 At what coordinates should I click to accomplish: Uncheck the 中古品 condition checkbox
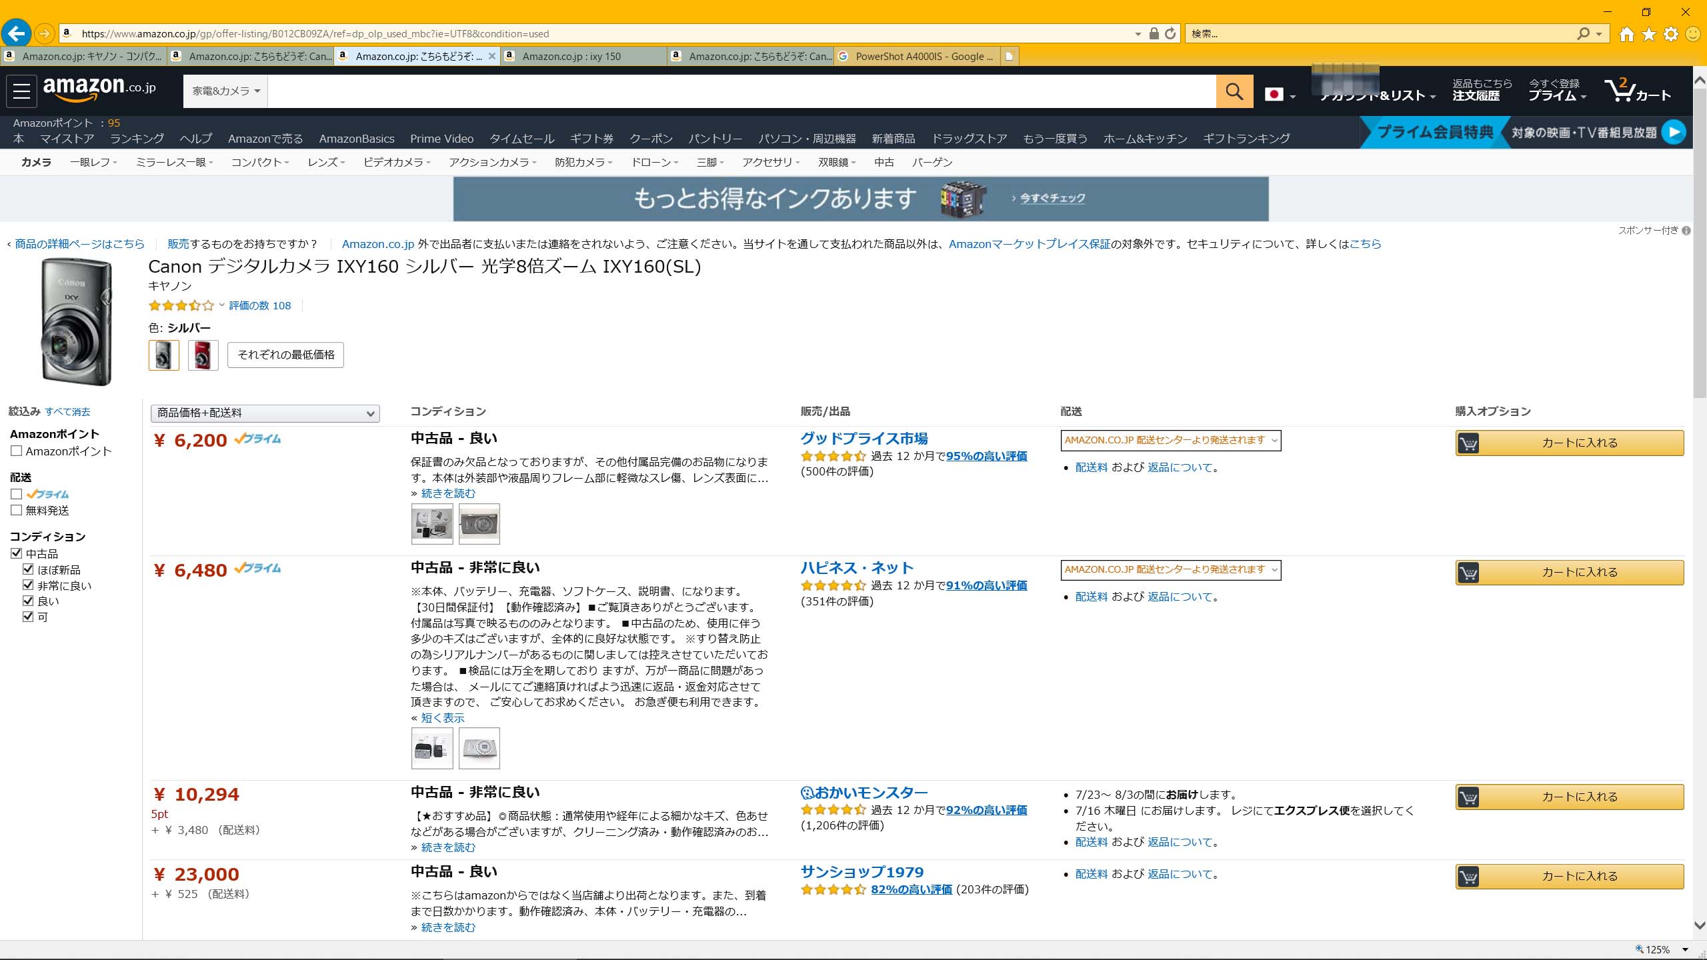17,553
